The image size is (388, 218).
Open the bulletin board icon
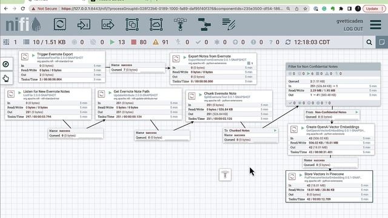tap(382, 42)
